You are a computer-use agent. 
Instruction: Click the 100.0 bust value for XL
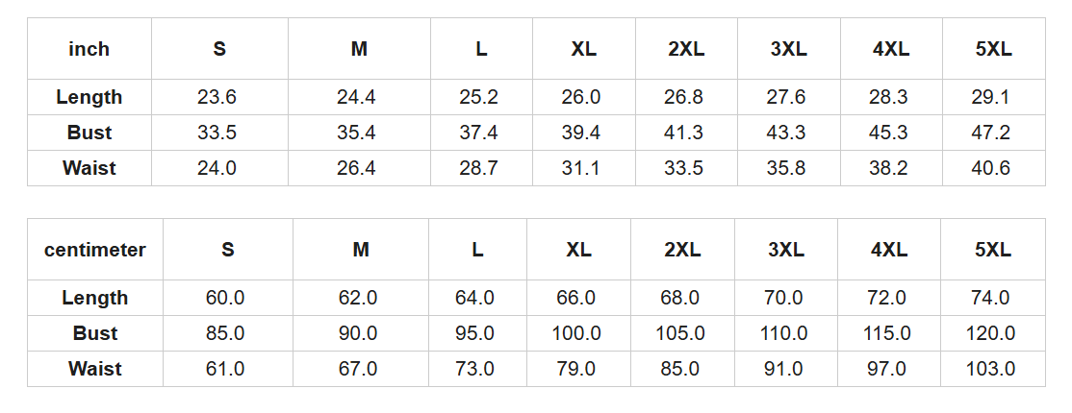(576, 333)
